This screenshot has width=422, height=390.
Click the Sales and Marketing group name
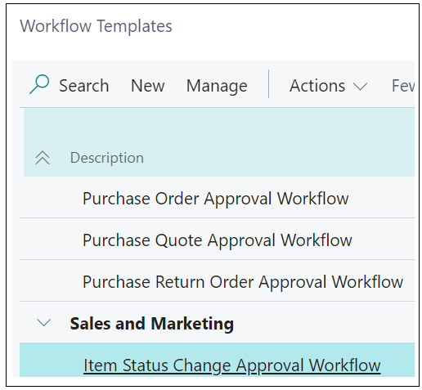(152, 324)
